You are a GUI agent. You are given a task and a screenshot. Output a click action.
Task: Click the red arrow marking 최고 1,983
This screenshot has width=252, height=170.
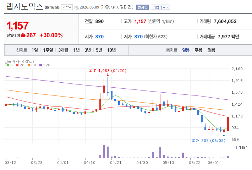click(x=108, y=75)
